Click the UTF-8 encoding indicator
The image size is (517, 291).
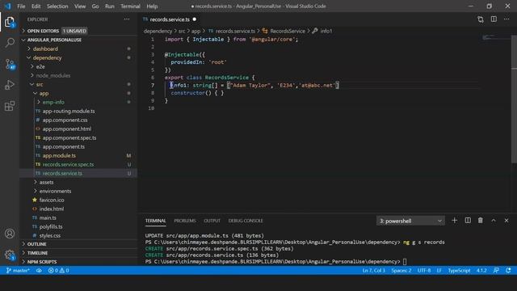[x=424, y=270]
